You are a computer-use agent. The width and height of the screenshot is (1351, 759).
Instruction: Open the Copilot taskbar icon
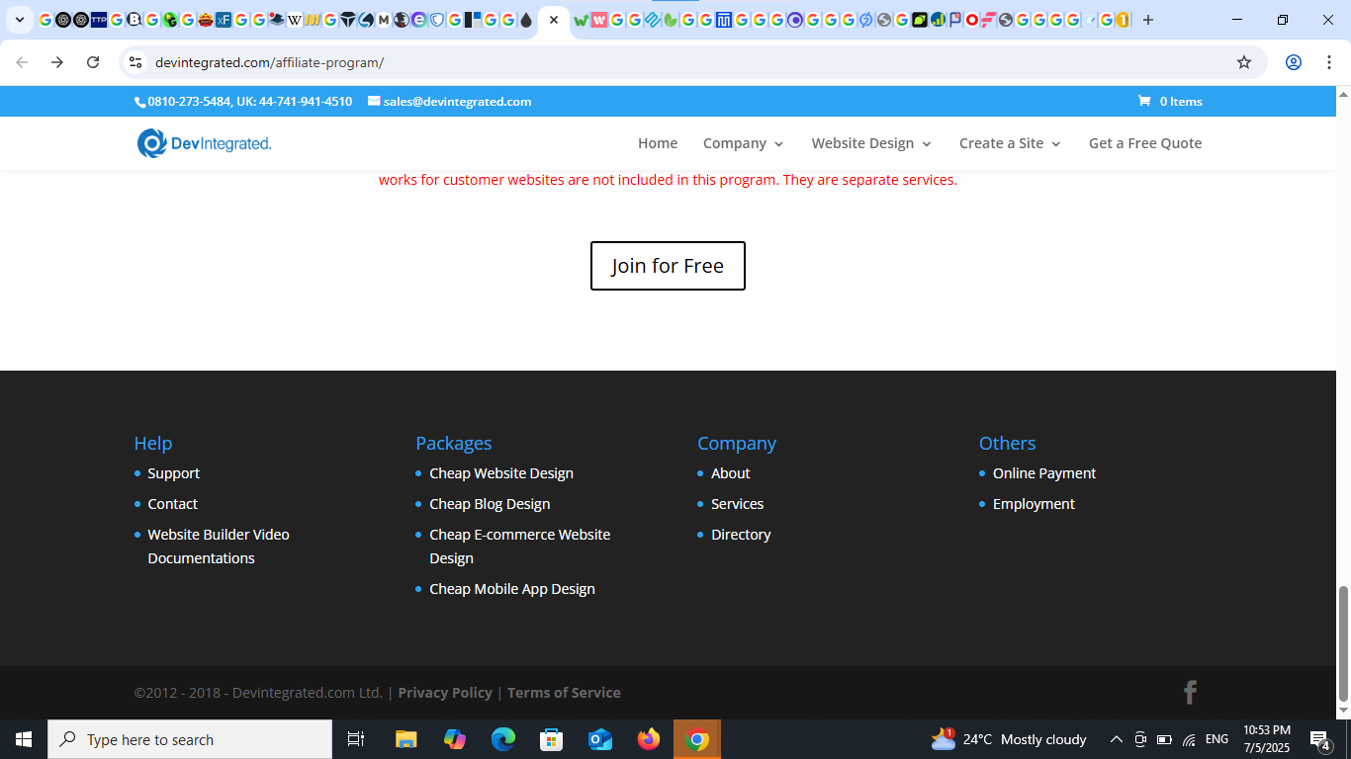455,739
